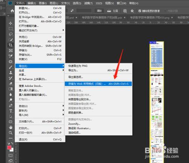Select the Rectangle shape tool
The width and height of the screenshot is (189, 163).
(11, 122)
